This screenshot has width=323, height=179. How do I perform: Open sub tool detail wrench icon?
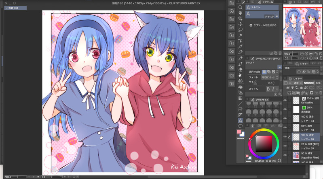coord(280,94)
